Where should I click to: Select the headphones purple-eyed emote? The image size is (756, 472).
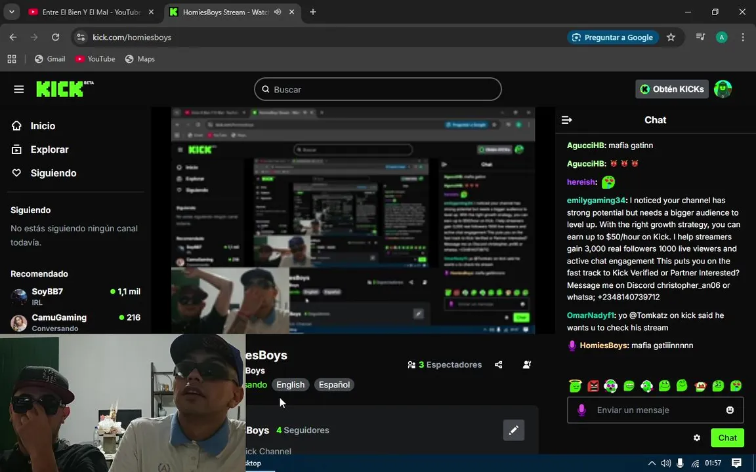pos(610,385)
